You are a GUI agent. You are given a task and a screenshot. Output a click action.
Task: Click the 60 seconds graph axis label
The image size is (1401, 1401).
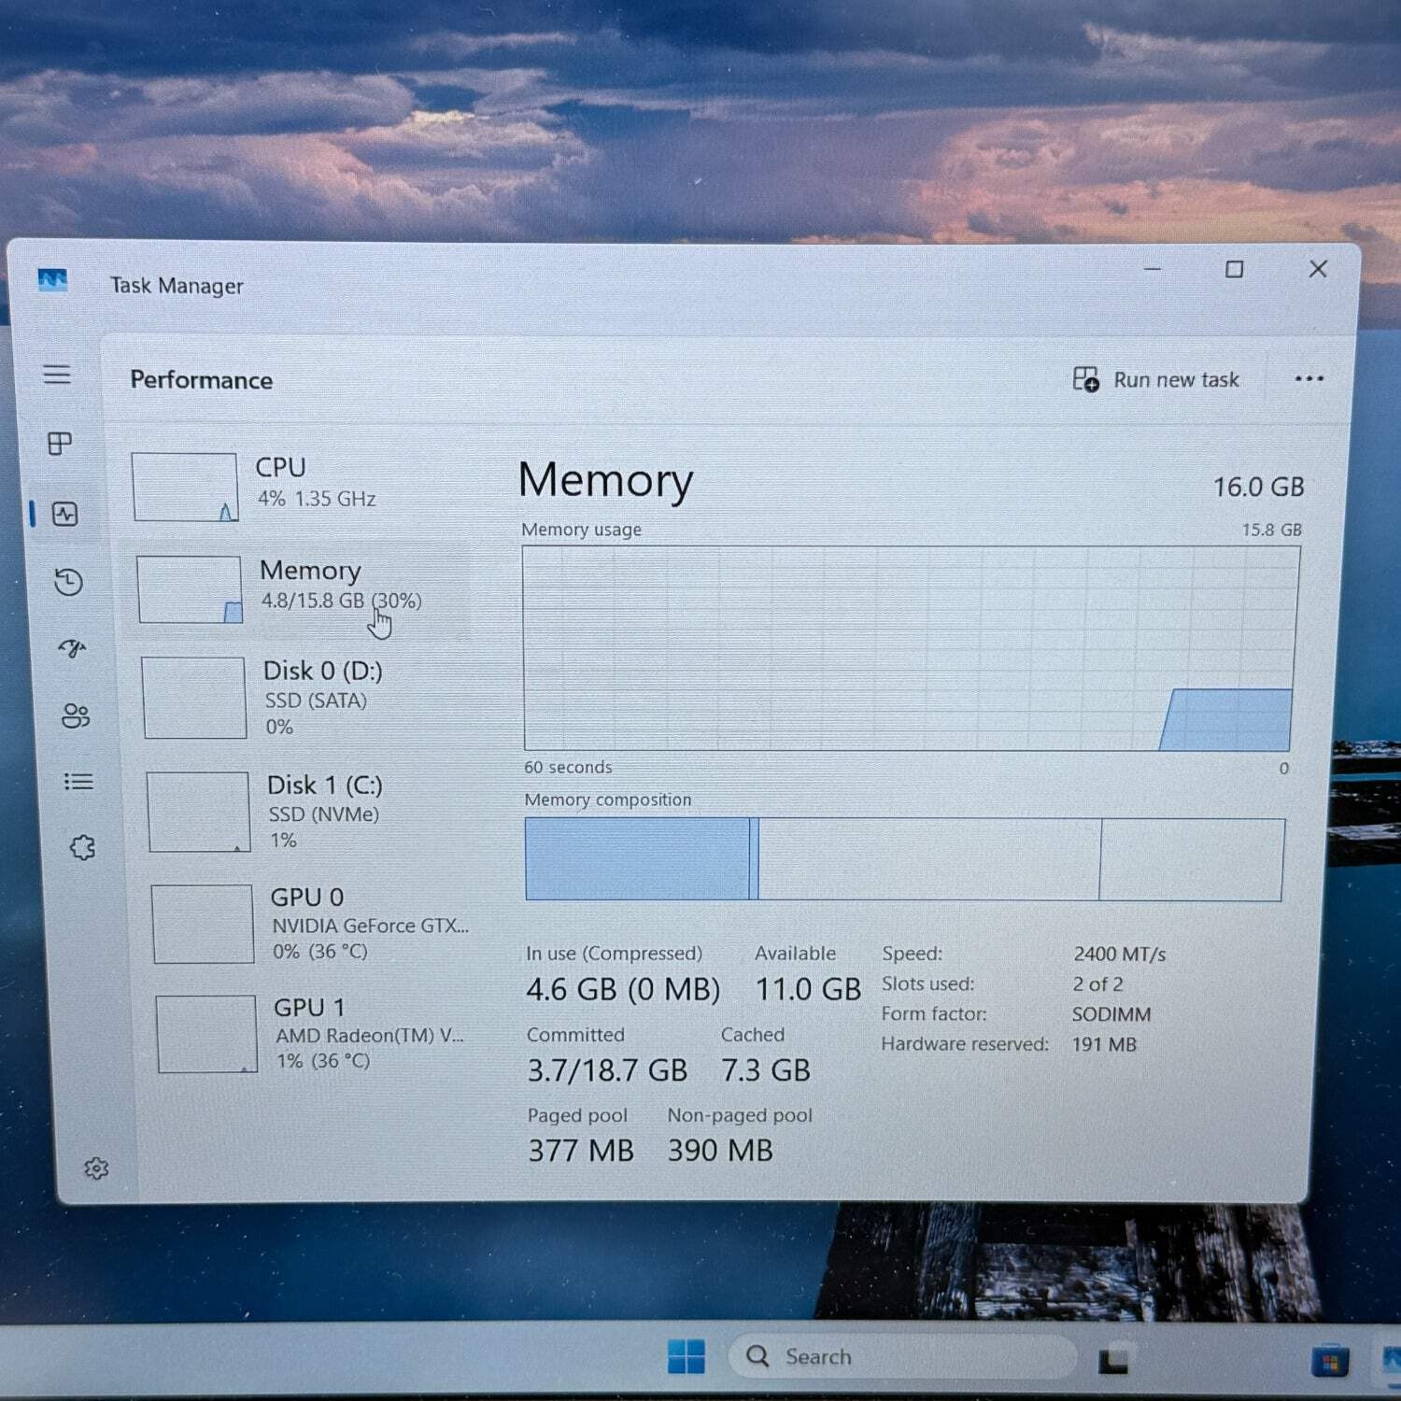click(x=568, y=768)
